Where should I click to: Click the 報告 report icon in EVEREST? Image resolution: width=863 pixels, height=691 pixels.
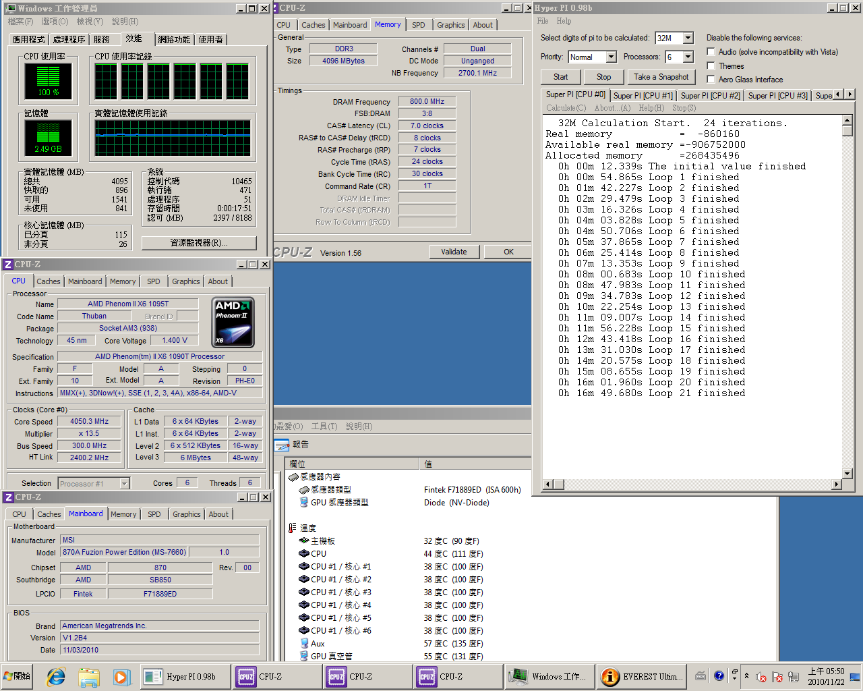click(x=282, y=445)
